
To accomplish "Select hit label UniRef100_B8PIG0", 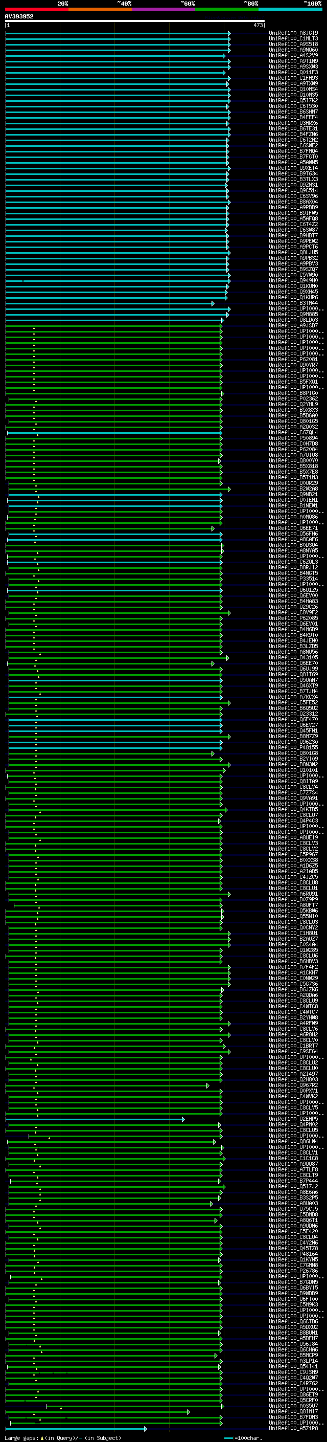I will click(x=293, y=393).
